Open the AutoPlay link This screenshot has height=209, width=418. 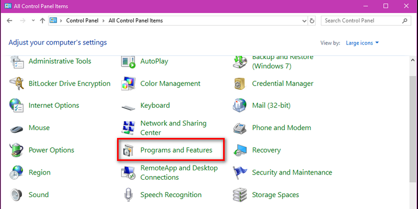coord(154,61)
